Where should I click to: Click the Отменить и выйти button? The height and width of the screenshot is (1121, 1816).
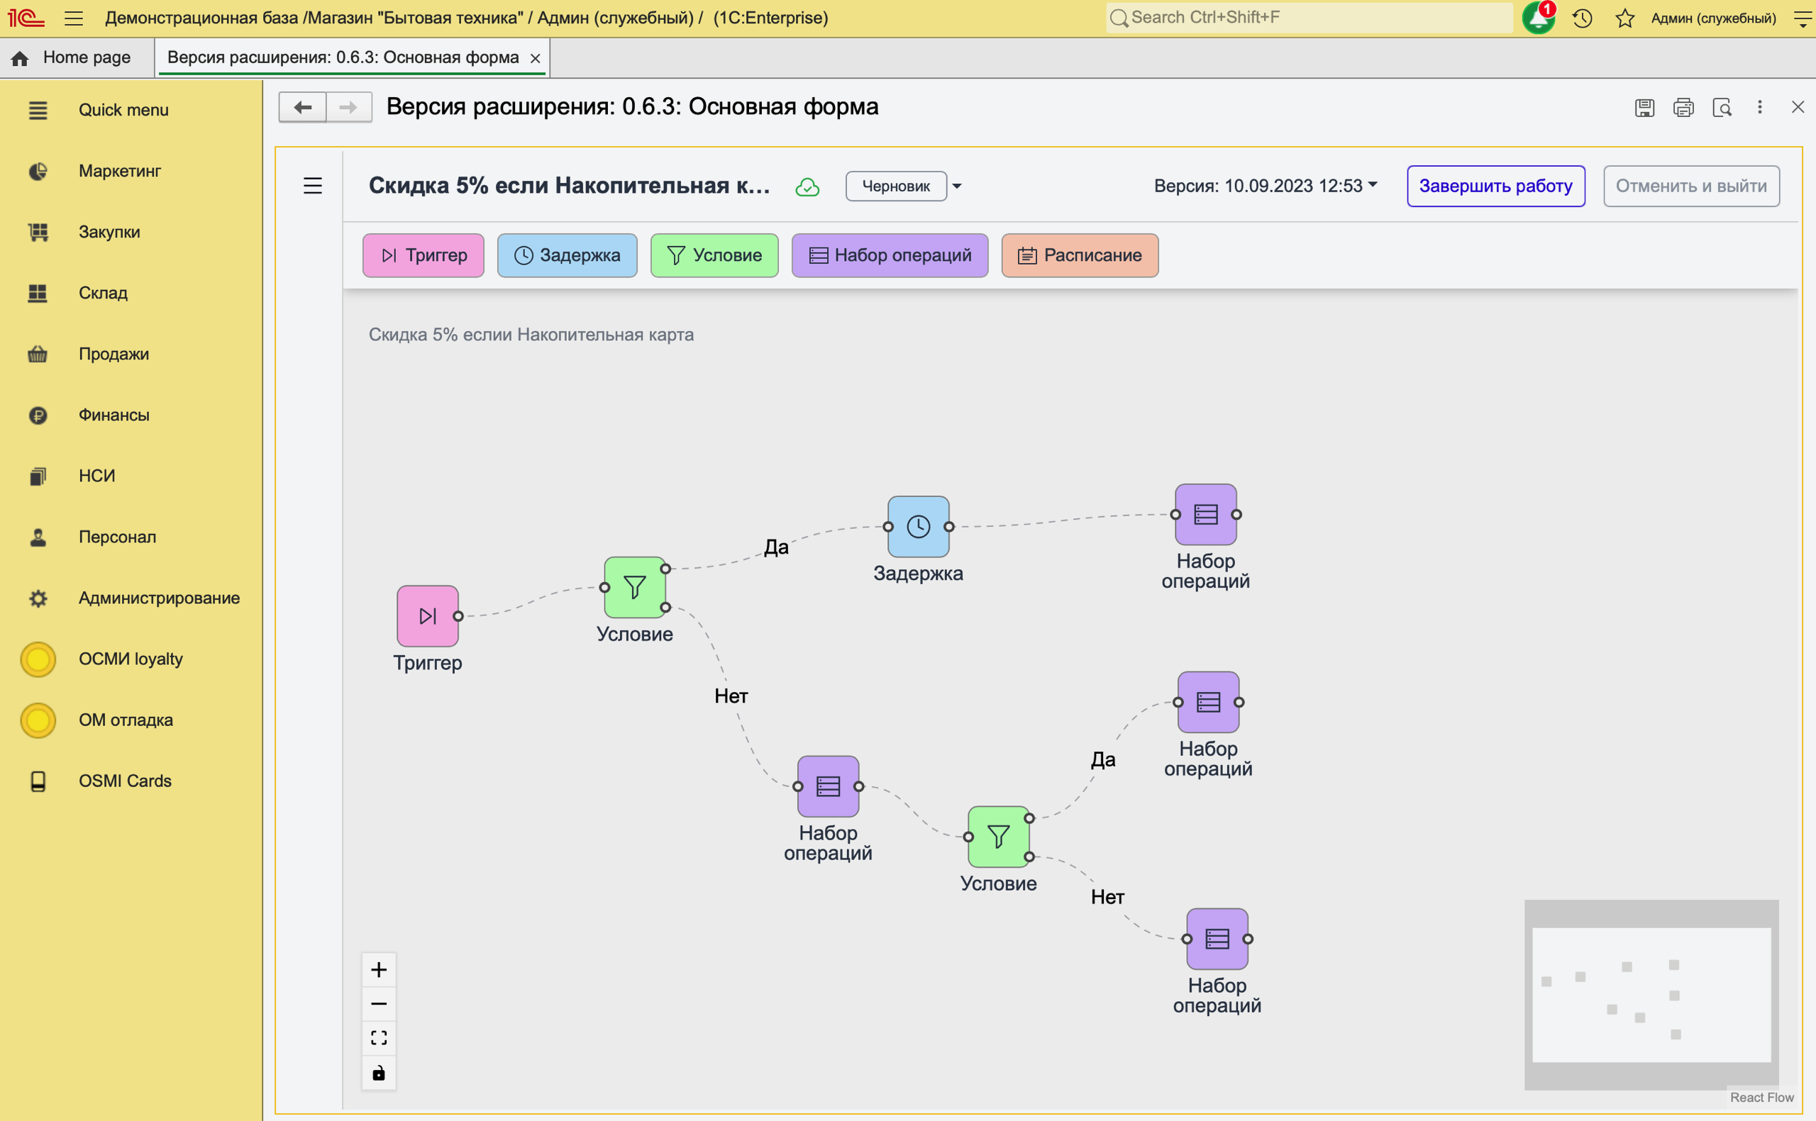pos(1690,186)
